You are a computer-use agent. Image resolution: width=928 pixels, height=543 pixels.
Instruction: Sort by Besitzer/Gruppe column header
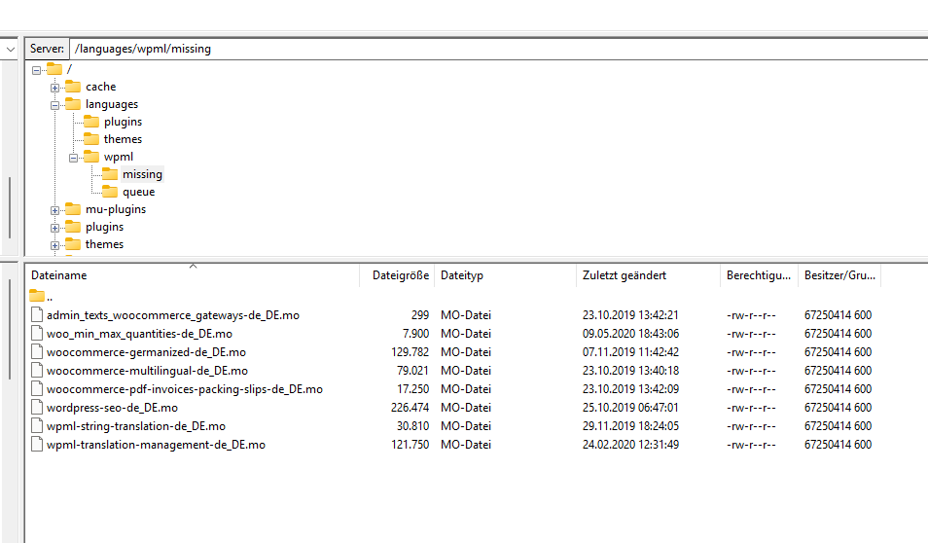(x=839, y=275)
